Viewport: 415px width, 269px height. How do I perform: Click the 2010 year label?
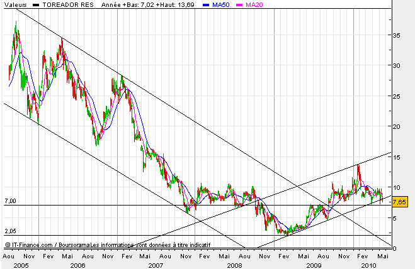coord(368,265)
